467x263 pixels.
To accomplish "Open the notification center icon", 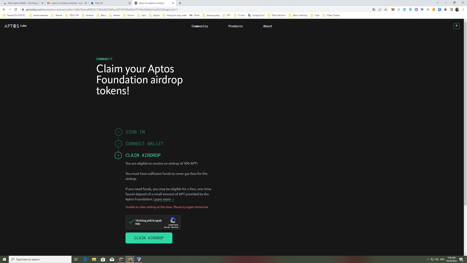I will point(461,259).
